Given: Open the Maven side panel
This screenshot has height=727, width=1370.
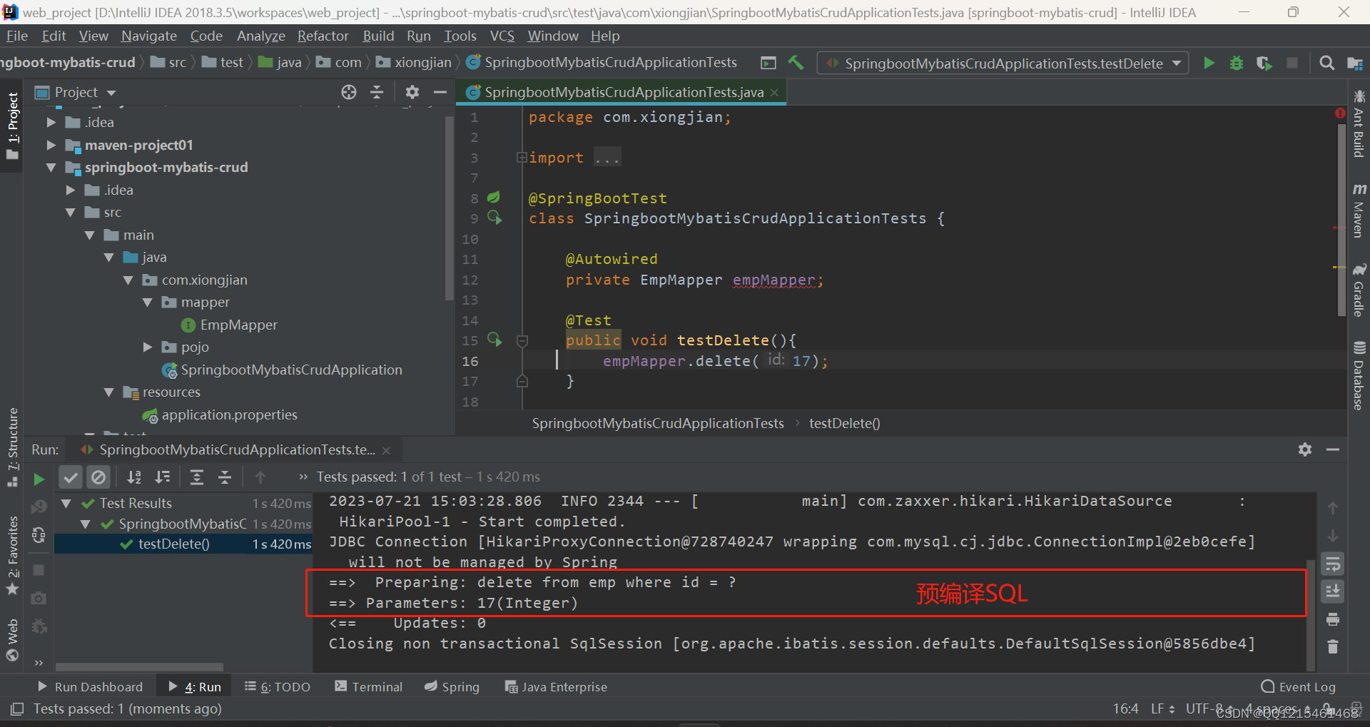Looking at the screenshot, I should [x=1359, y=210].
